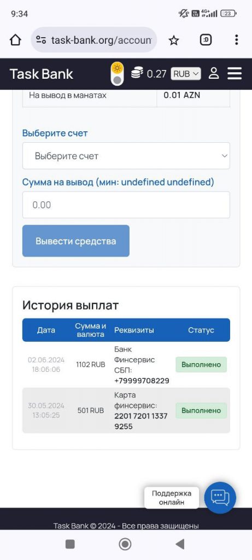Viewport: 252px width, 560px height.
Task: Tap the browser home icon
Action: click(x=15, y=40)
